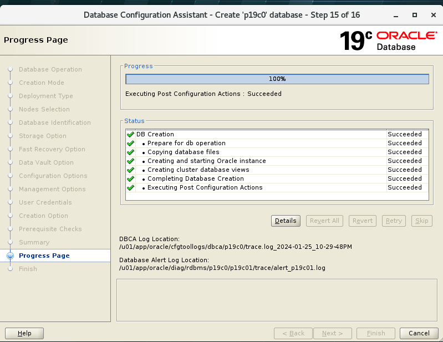Screen dimensions: 443x342
Task: Close the Database Configuration Assistant window
Action: click(434, 15)
